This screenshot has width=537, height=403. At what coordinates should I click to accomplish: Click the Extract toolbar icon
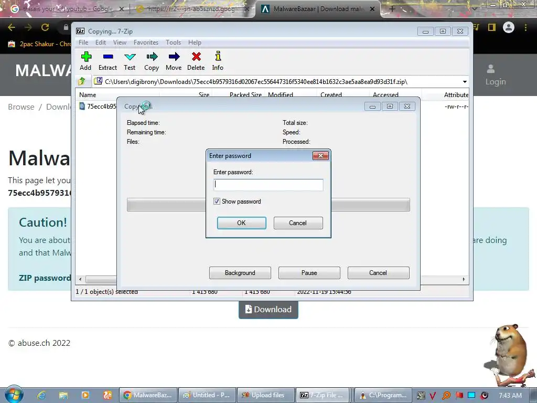[x=108, y=61]
